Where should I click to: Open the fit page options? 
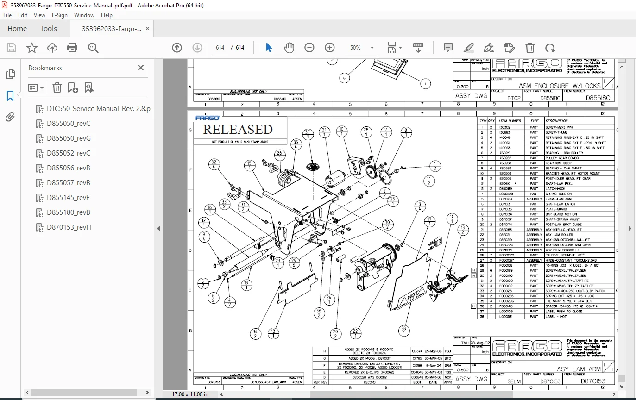click(x=395, y=48)
